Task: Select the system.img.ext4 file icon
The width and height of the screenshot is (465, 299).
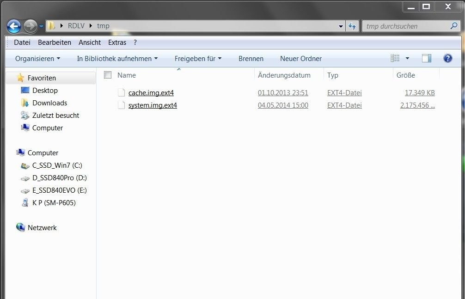Action: click(x=121, y=105)
